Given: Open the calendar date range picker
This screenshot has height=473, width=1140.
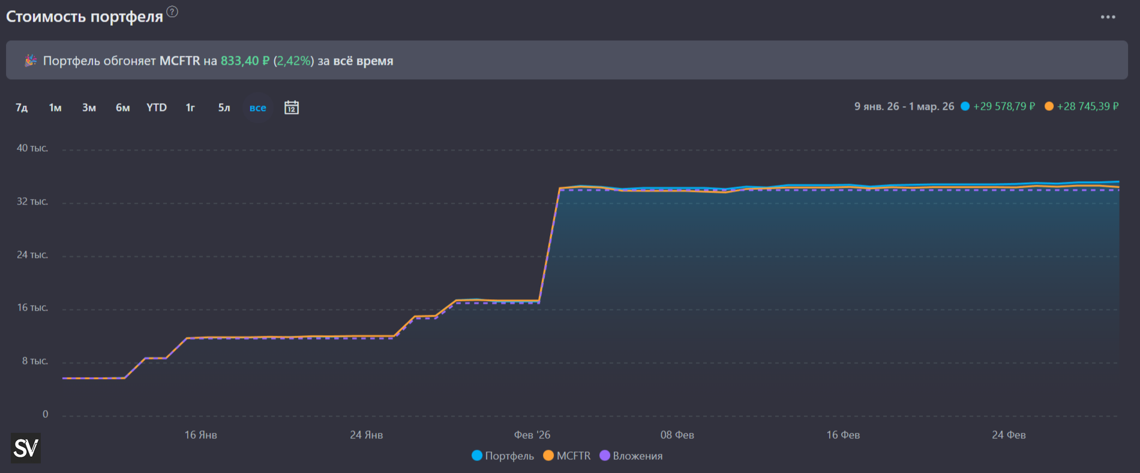Looking at the screenshot, I should pos(292,108).
